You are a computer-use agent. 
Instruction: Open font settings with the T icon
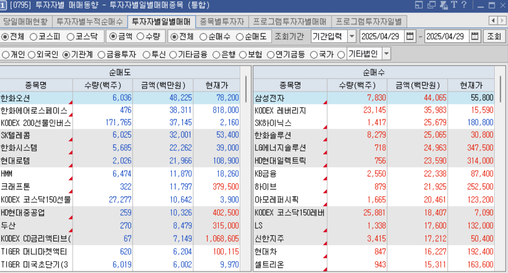click(454, 5)
